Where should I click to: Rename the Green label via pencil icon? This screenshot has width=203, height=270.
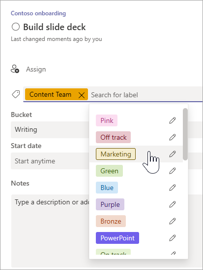173,171
